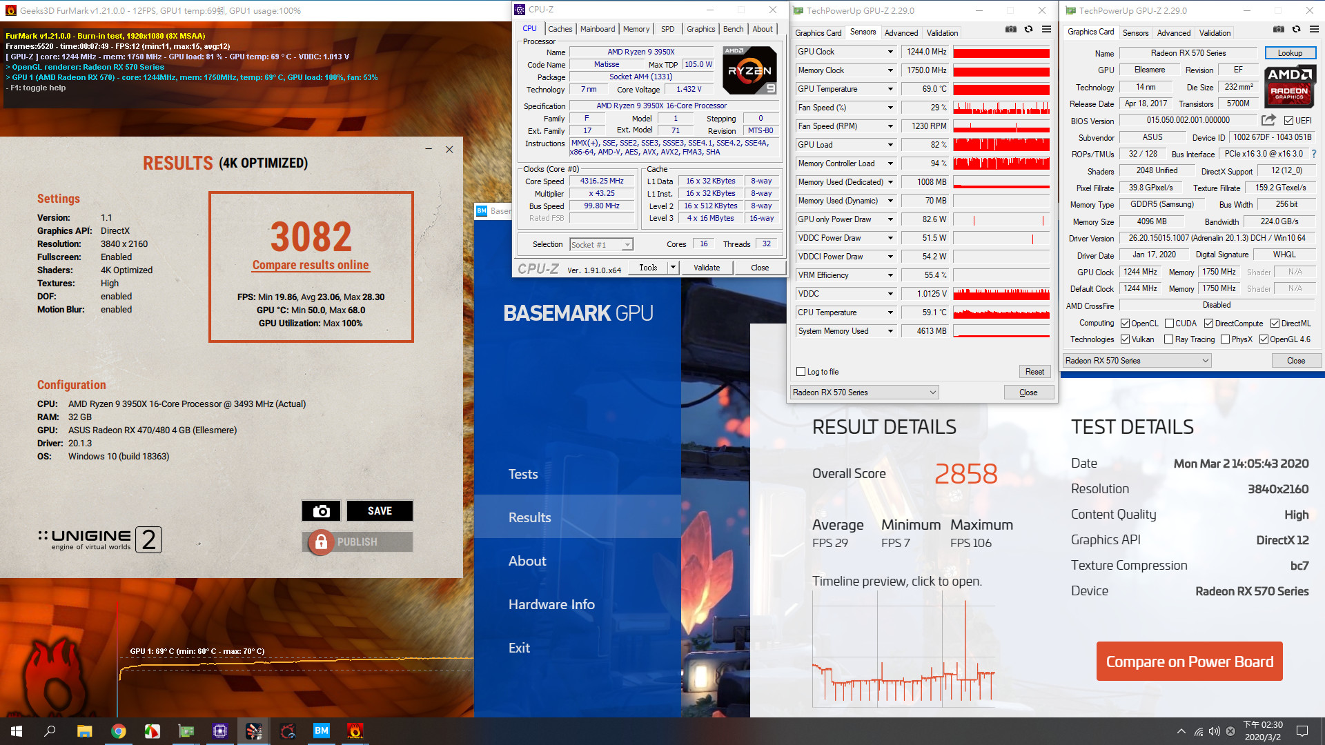
Task: Click the AMD Radeon Graphics logo in GPU-Z
Action: (x=1289, y=86)
